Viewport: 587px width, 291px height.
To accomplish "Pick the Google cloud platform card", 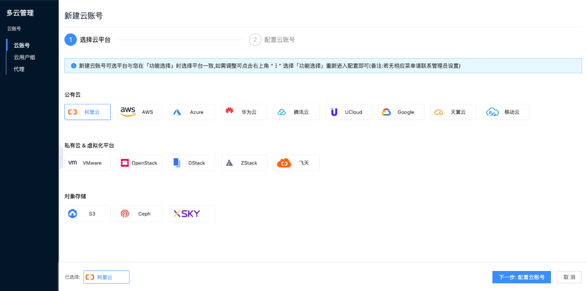I will click(x=401, y=112).
